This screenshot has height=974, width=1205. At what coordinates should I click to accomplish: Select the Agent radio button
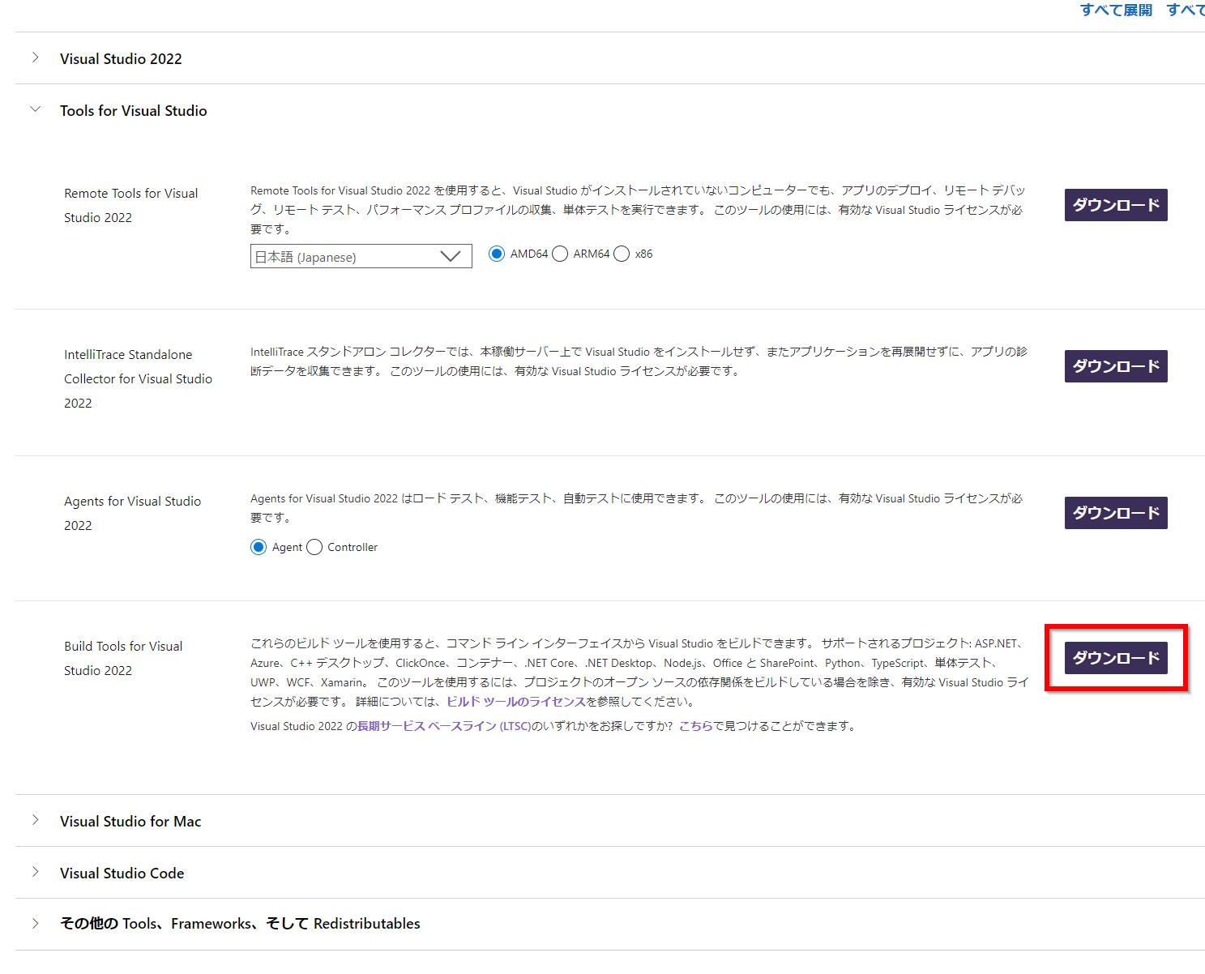pos(258,547)
